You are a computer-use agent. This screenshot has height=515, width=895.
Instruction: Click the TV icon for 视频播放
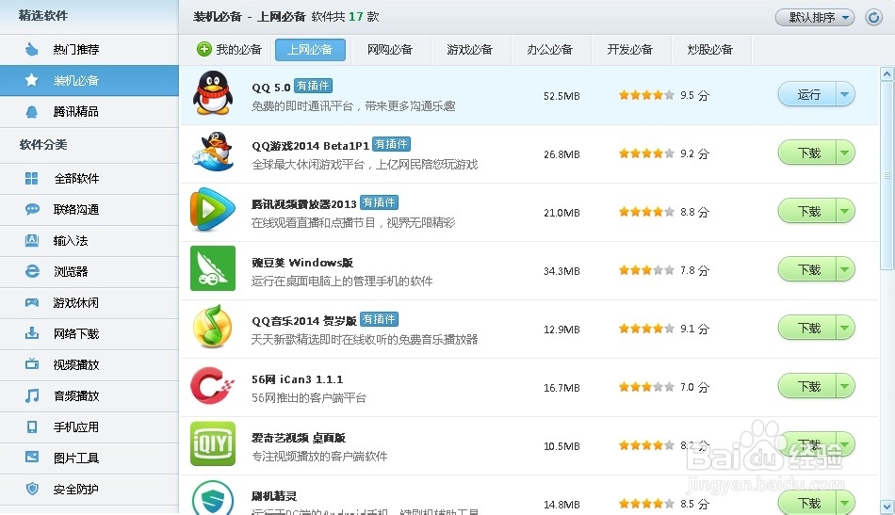coord(32,363)
